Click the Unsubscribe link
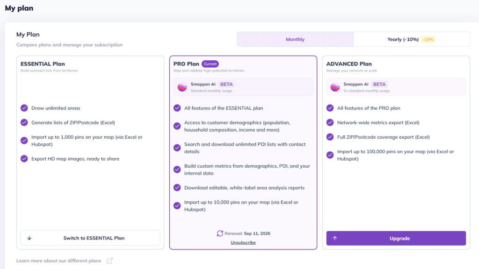The width and height of the screenshot is (479, 269). [243, 242]
